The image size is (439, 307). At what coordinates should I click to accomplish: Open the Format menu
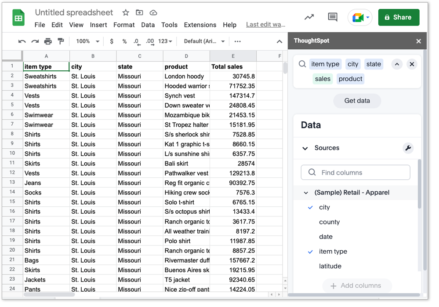click(x=124, y=25)
